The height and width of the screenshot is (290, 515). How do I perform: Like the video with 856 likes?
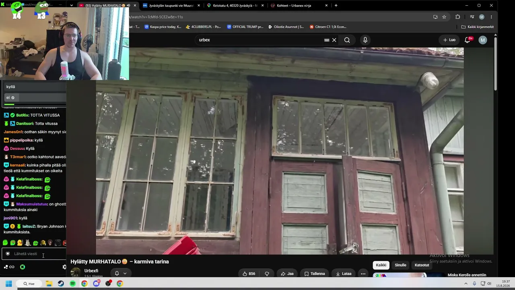[249, 274]
